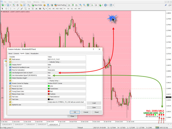Switch to the Visualization tab
The image size is (172, 129).
pos(34,53)
